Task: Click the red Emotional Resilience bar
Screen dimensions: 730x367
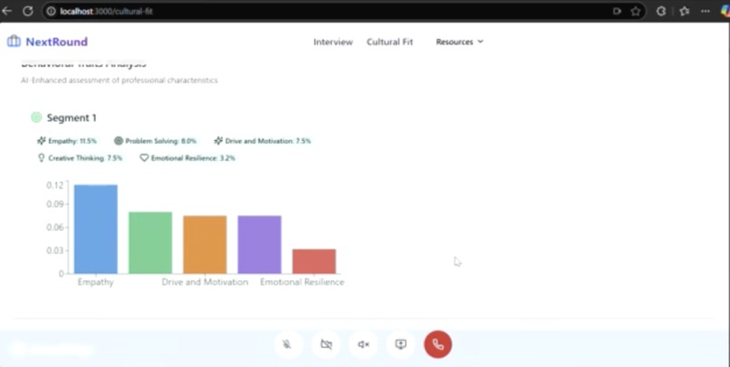Action: click(313, 261)
